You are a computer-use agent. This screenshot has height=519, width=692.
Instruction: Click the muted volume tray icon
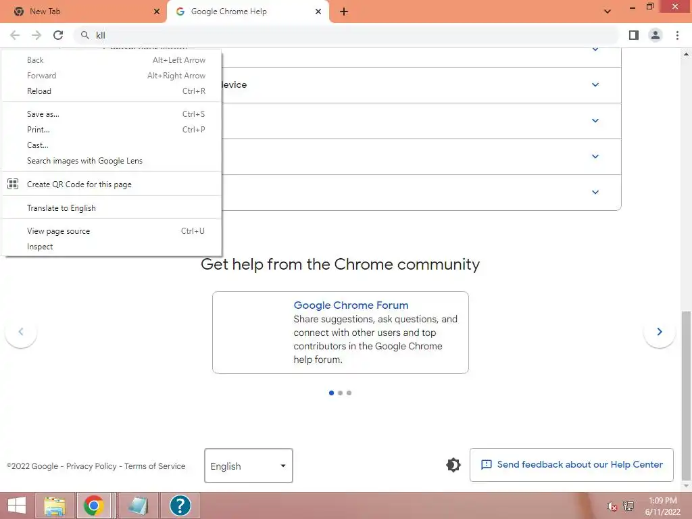[612, 506]
